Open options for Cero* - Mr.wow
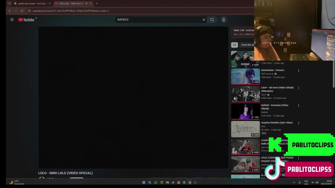Viewport: 335px width, 188px height. point(299,88)
